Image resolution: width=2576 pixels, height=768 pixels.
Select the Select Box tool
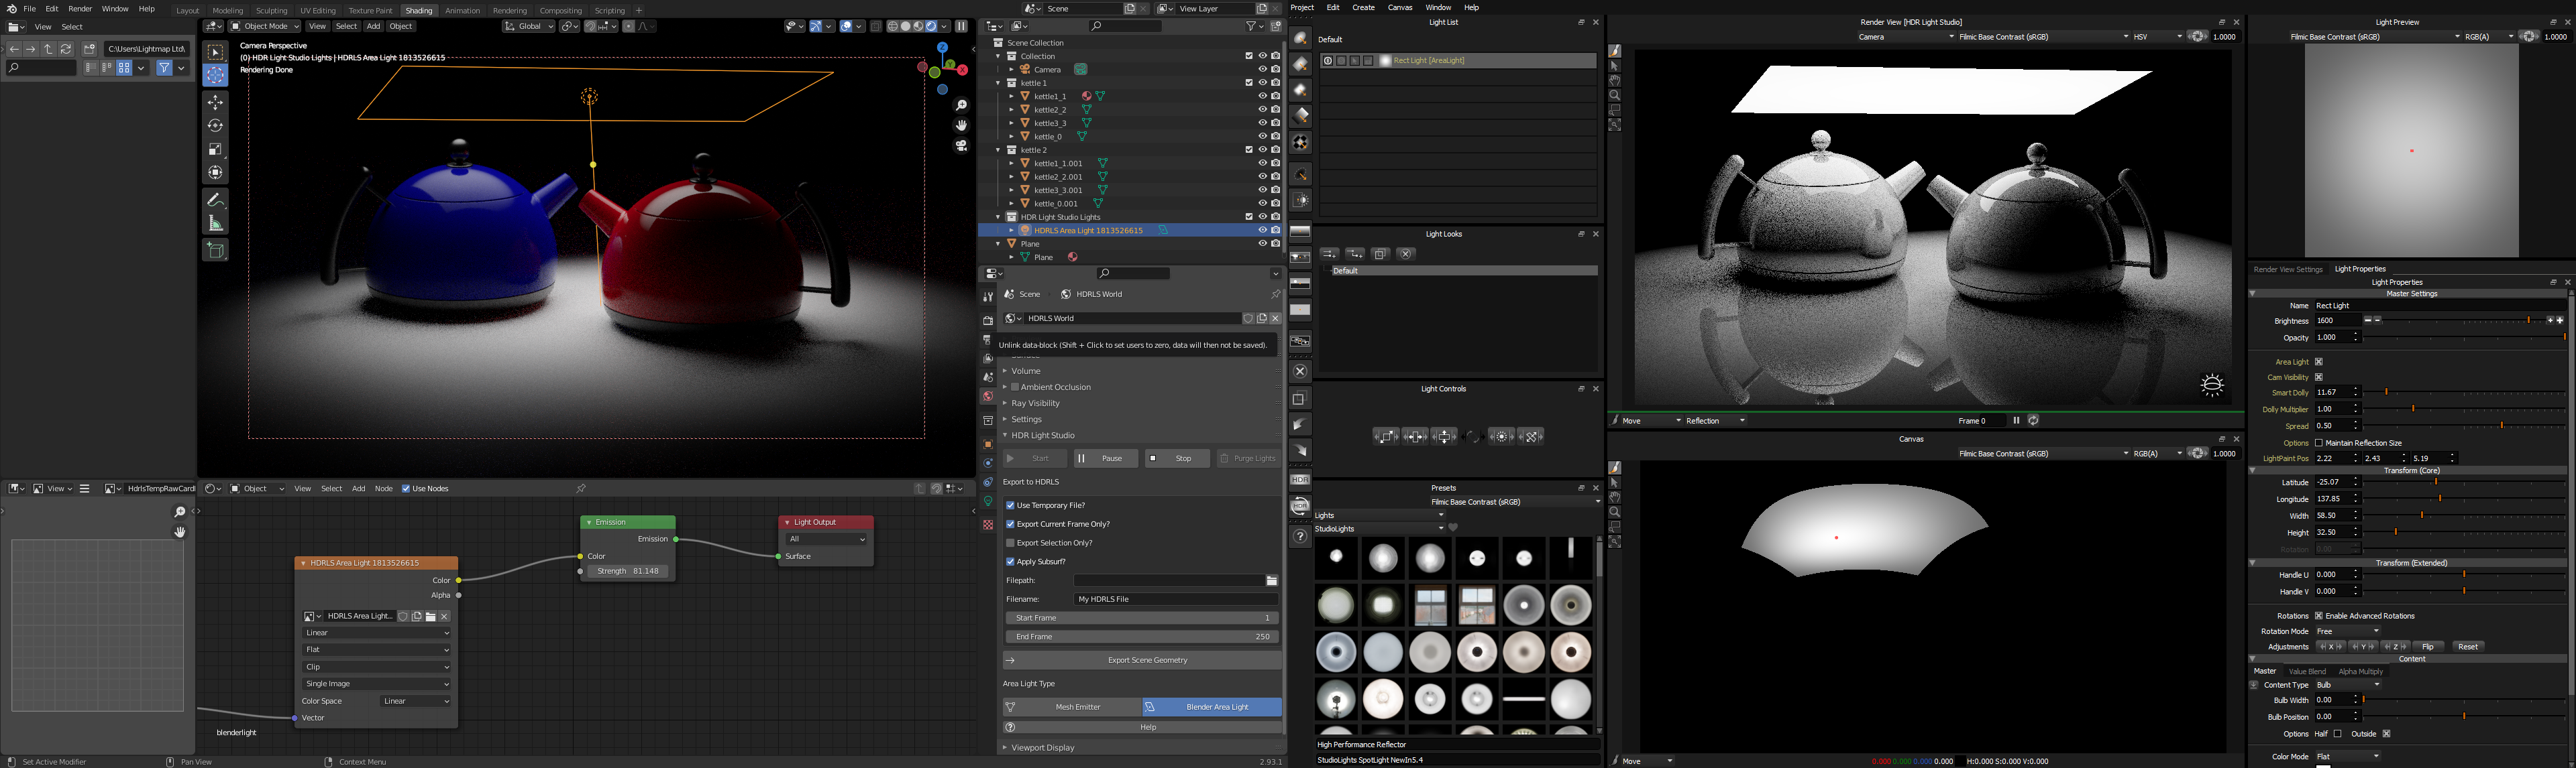(x=216, y=52)
